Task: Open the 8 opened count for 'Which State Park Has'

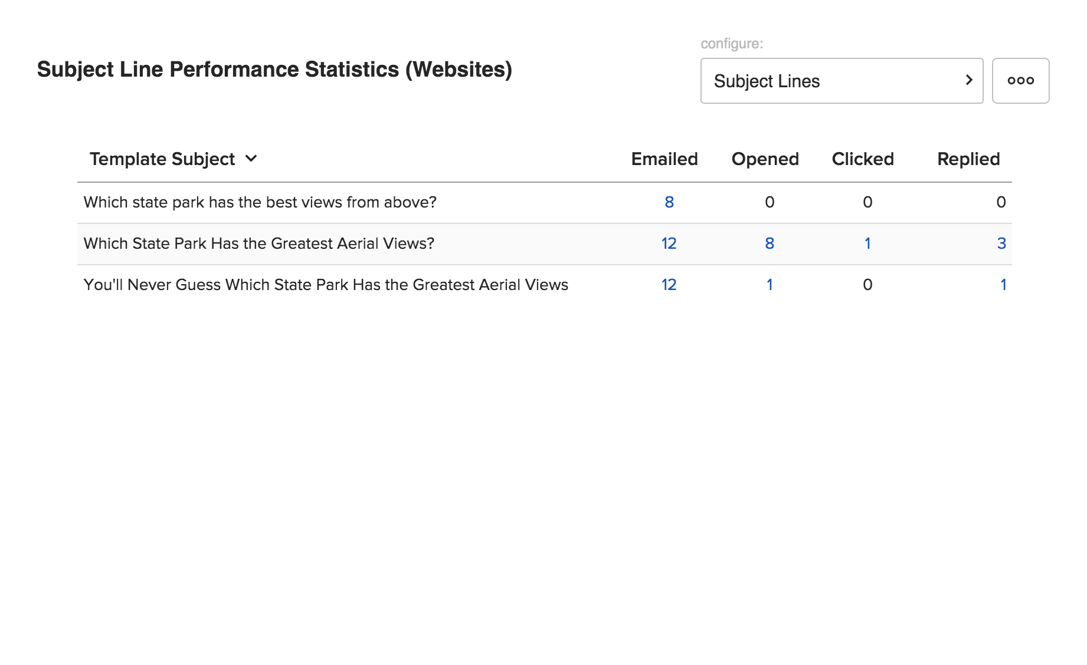Action: [769, 243]
